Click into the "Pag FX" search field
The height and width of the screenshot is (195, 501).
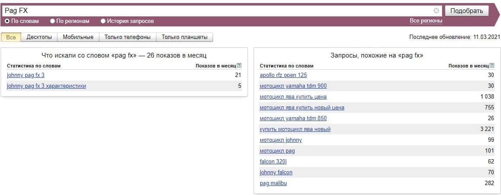[216, 11]
